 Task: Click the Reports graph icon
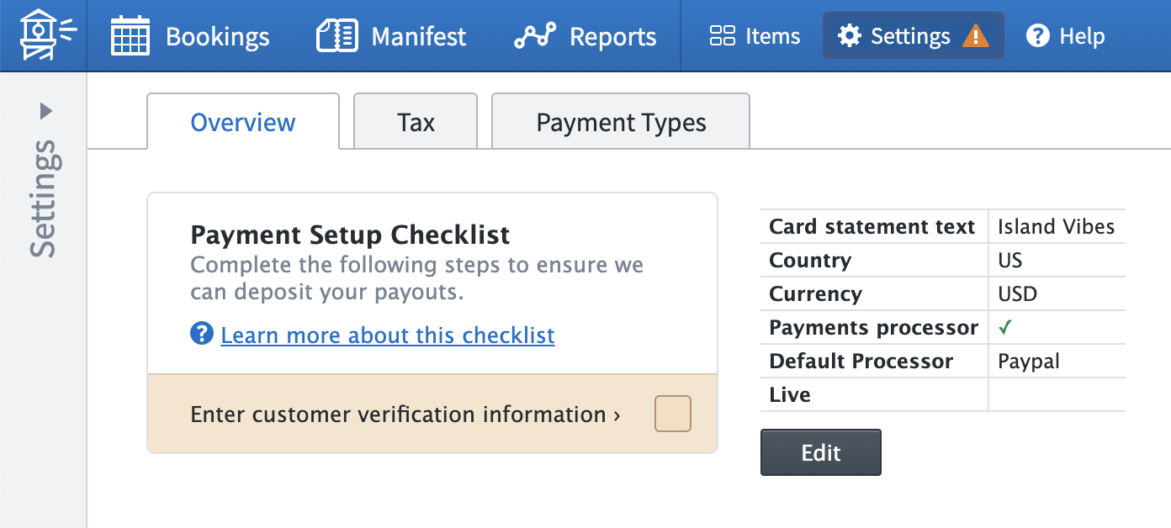pyautogui.click(x=535, y=36)
